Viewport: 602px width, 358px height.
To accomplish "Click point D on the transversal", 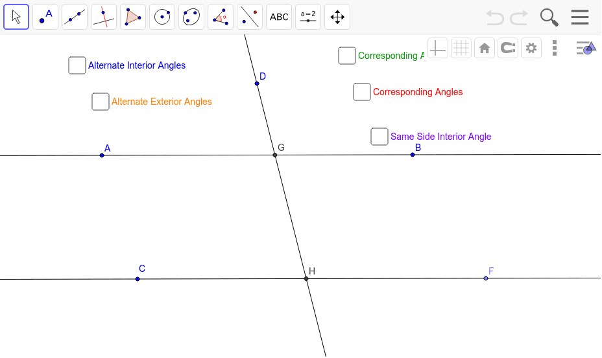I will [257, 84].
